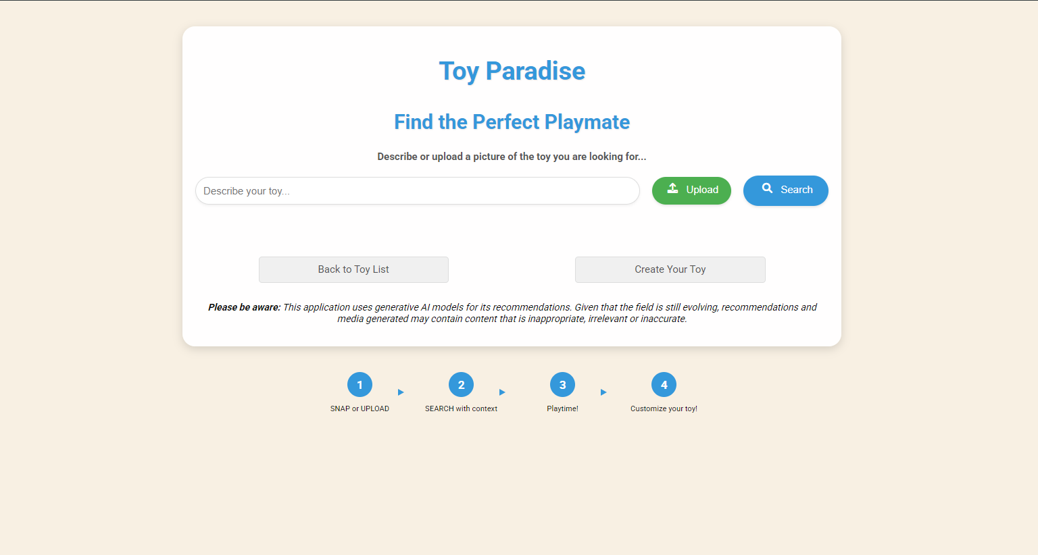The height and width of the screenshot is (555, 1038).
Task: Click the "Please be aware" disclaimer text
Action: pos(512,313)
